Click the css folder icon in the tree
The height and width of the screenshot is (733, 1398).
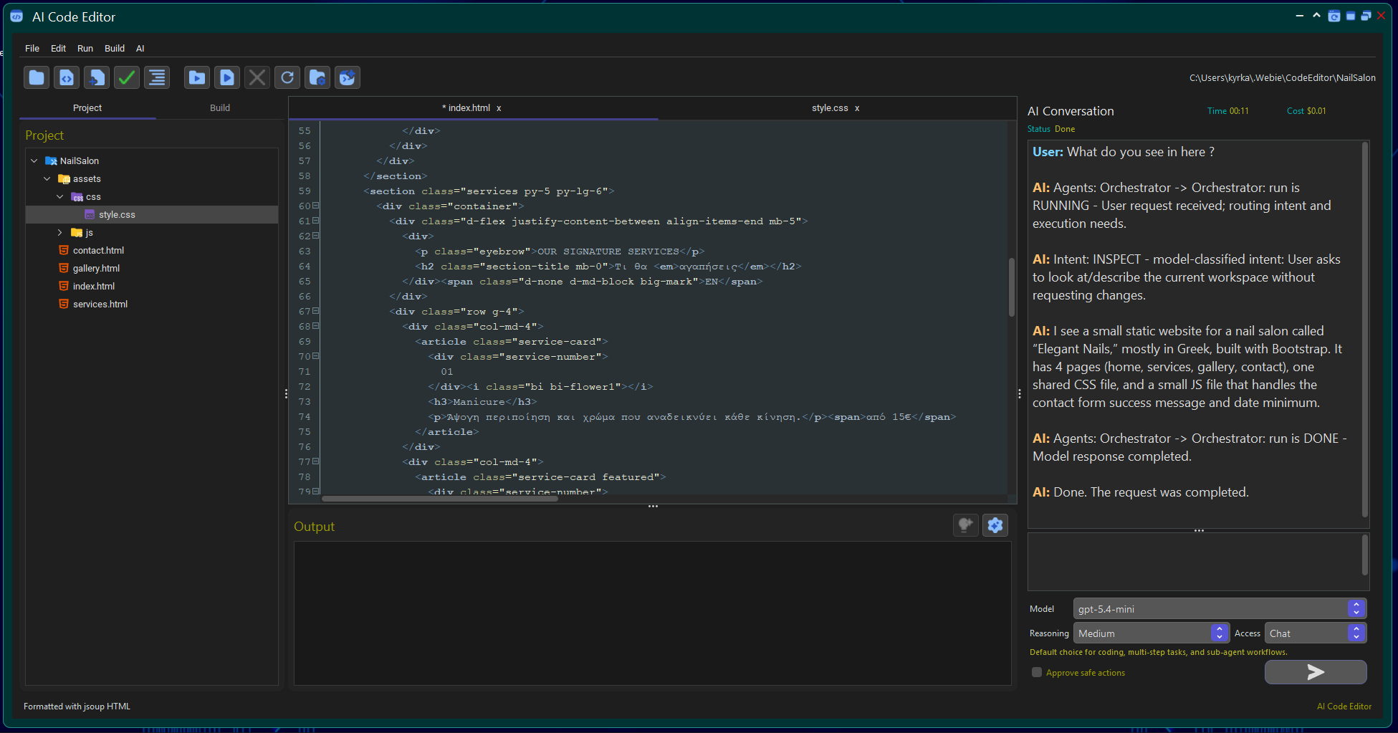pos(77,197)
